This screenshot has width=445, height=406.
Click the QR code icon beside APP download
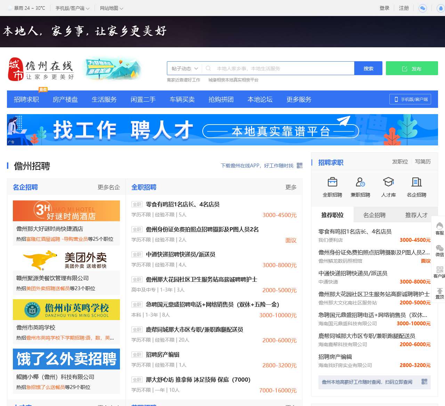pos(300,166)
